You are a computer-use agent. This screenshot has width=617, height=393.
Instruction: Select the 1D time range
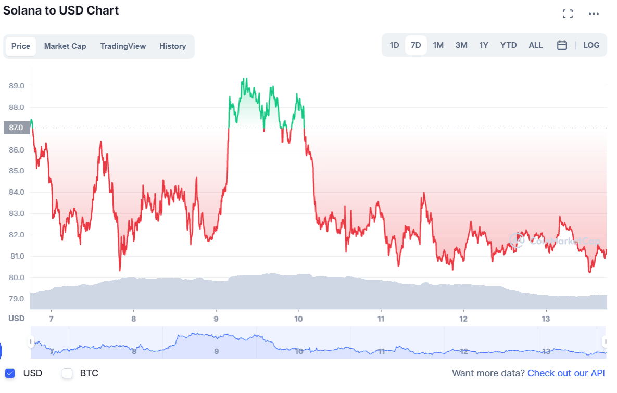394,45
